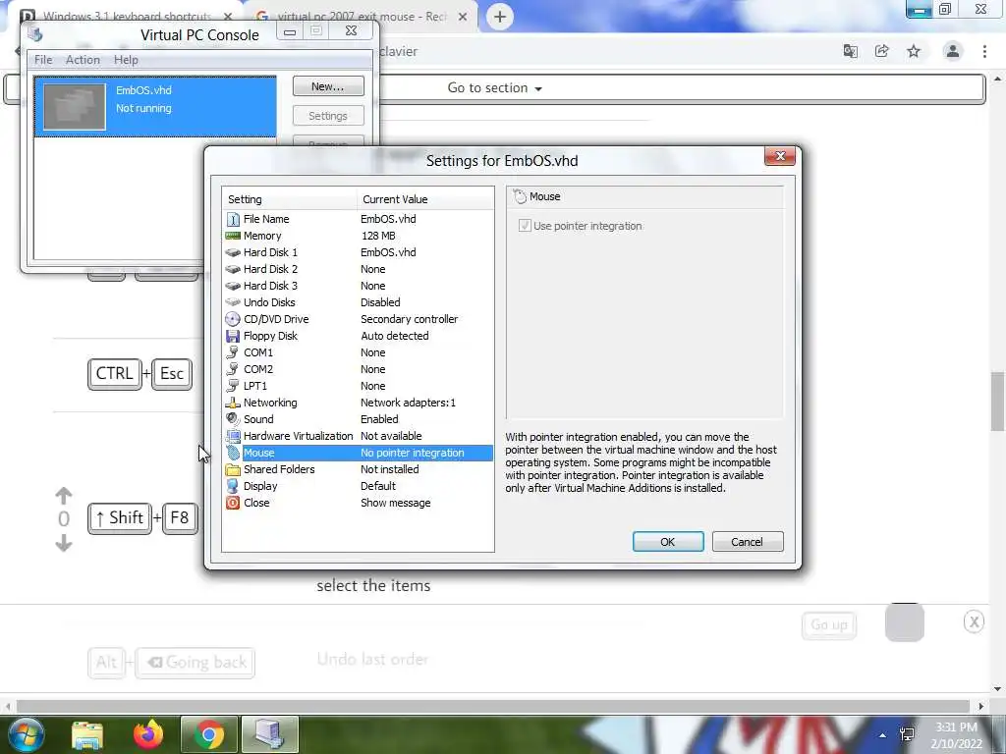Toggle Use pointer integration checkbox

(x=525, y=226)
